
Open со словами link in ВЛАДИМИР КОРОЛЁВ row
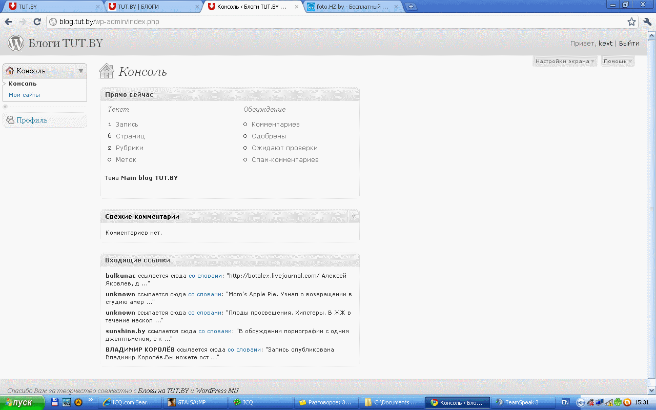point(244,350)
